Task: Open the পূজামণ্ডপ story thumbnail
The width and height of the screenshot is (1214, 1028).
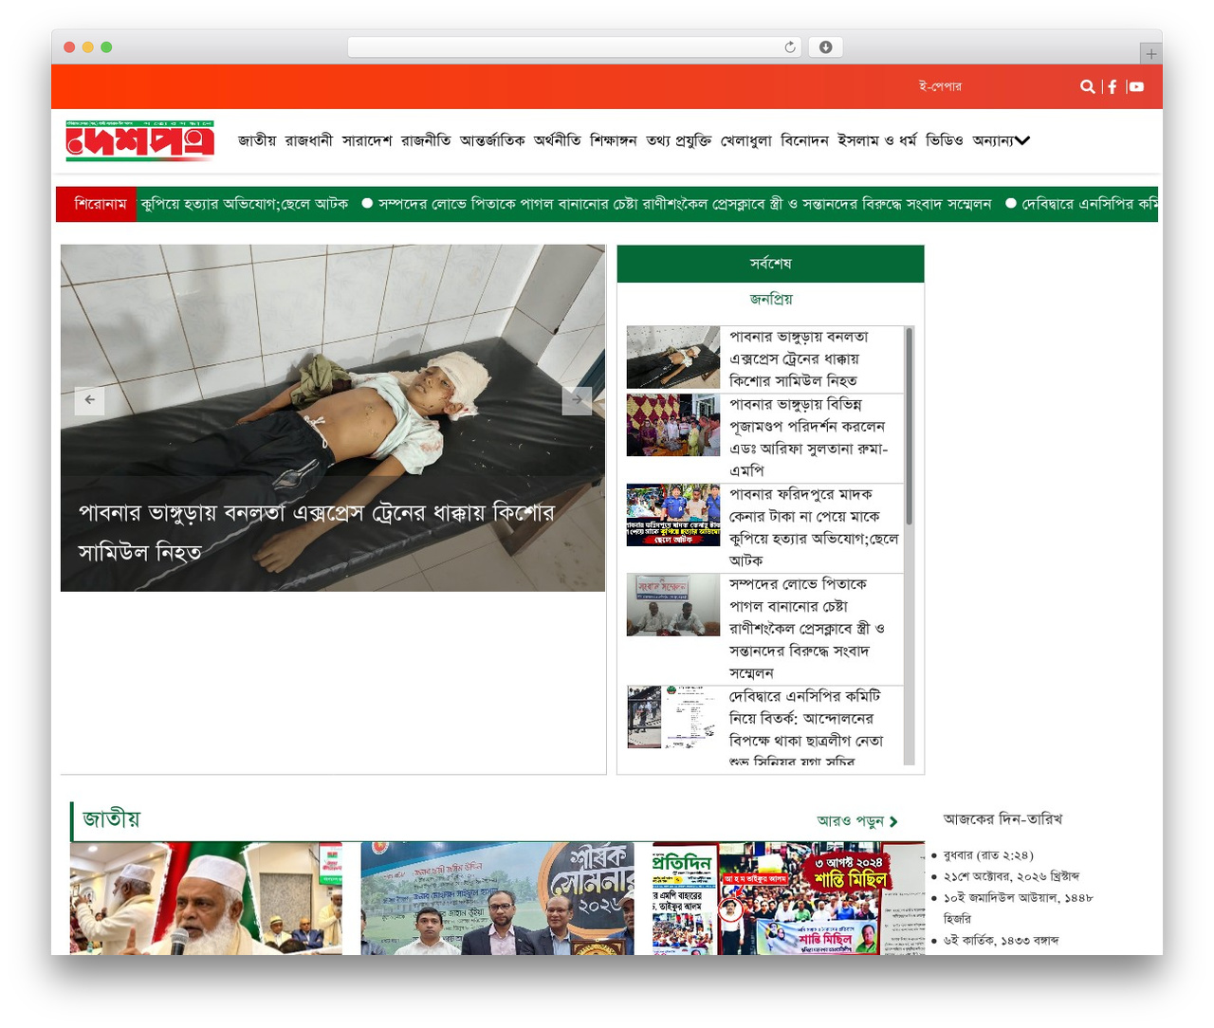Action: click(x=673, y=425)
